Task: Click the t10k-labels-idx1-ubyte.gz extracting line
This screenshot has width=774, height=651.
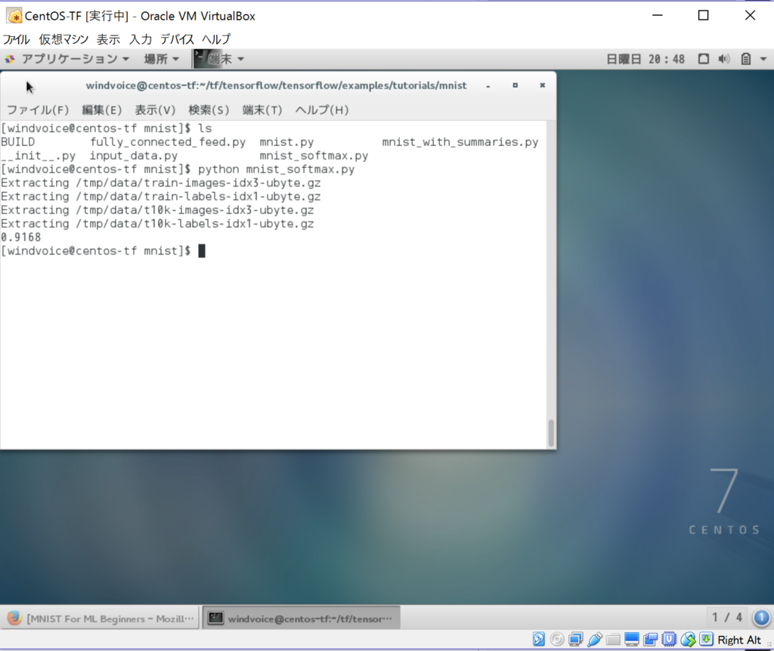Action: coord(157,225)
